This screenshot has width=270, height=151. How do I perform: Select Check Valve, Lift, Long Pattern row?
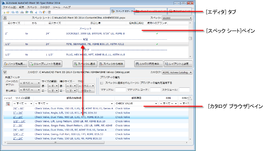click(x=96, y=122)
